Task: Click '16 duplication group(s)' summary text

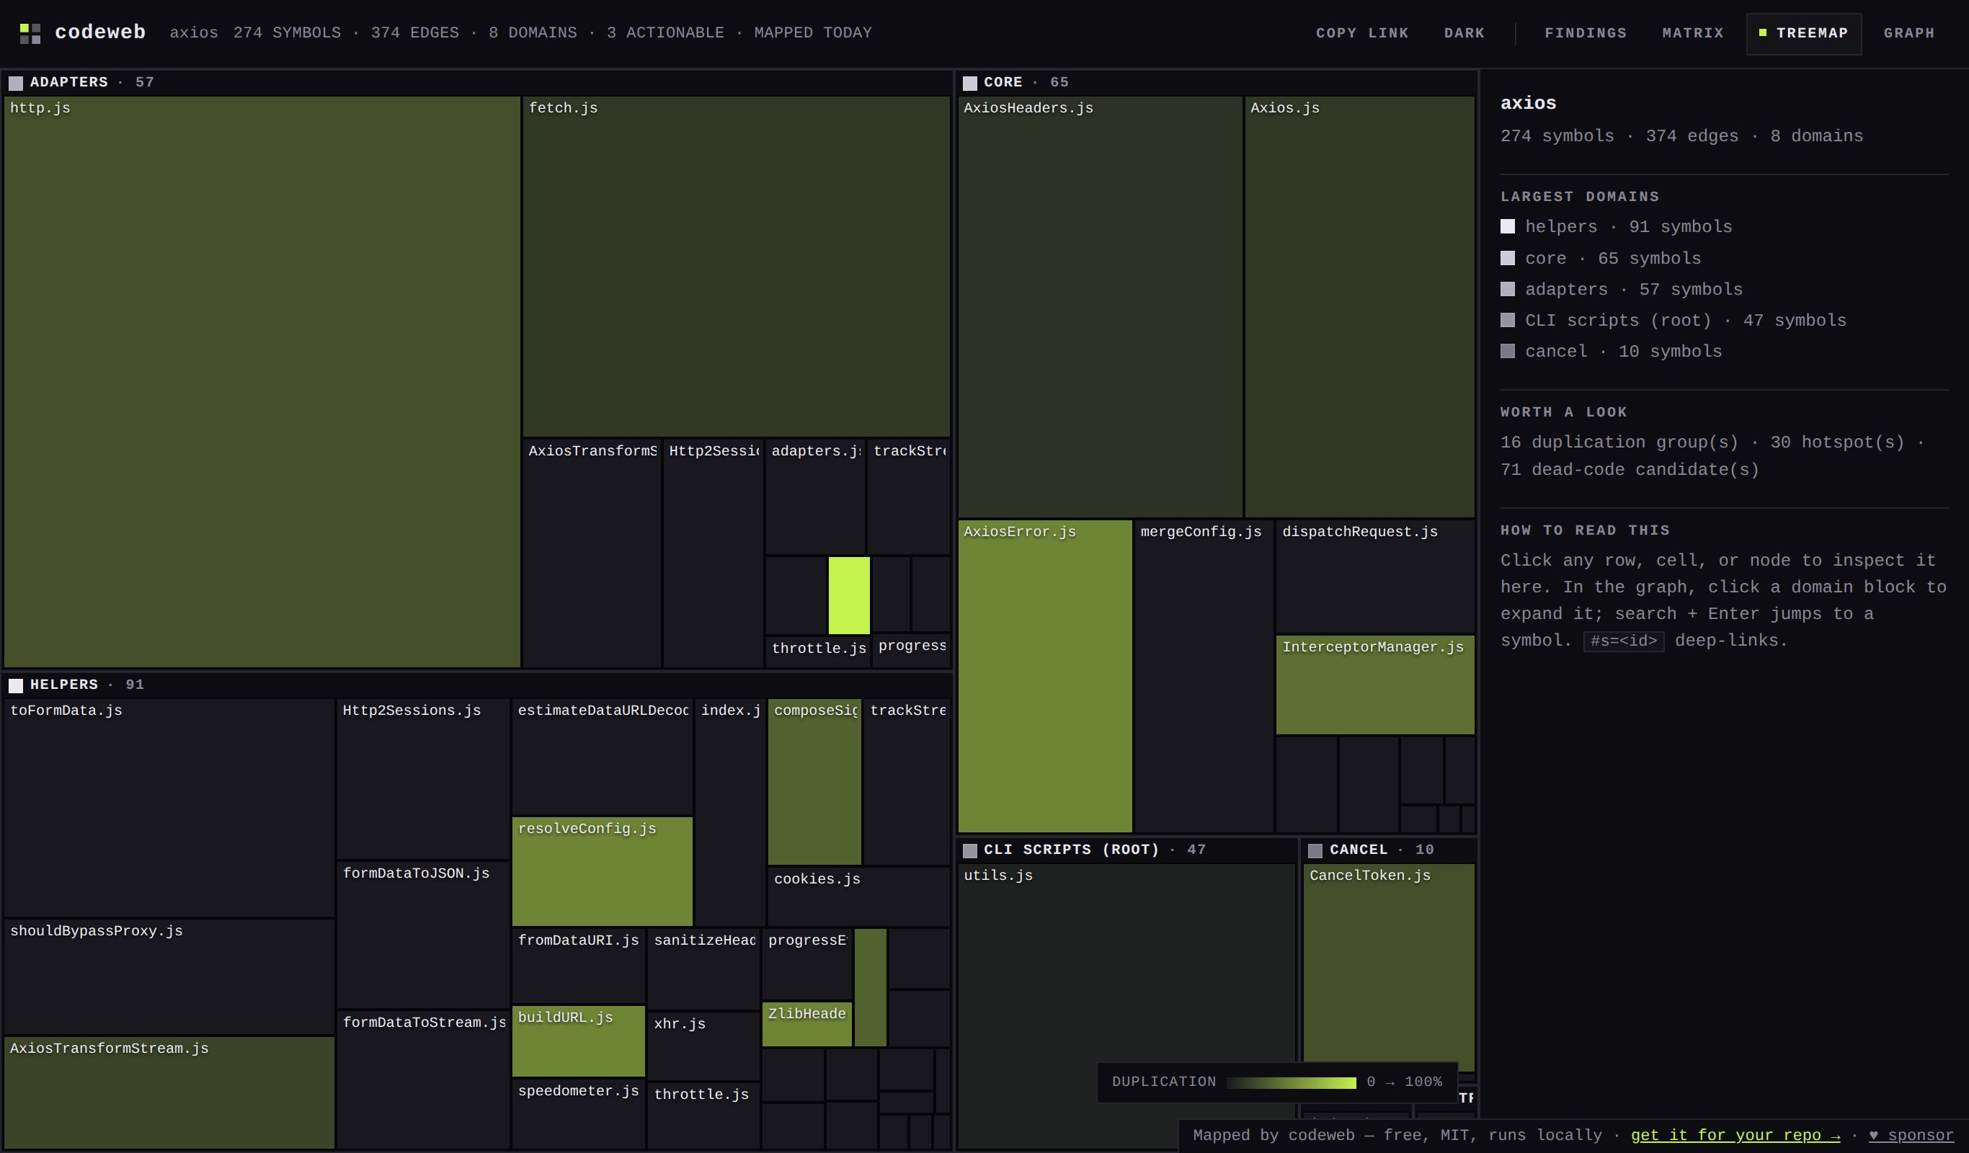Action: tap(1619, 442)
